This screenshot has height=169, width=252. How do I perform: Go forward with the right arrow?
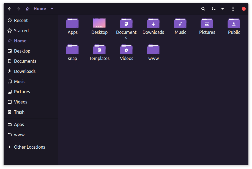tap(18, 9)
